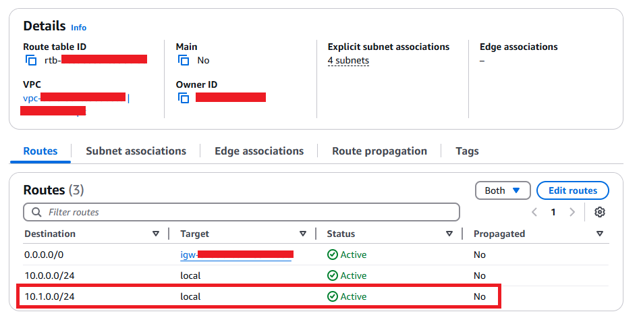Image resolution: width=639 pixels, height=318 pixels.
Task: Switch to Subnet associations tab
Action: pyautogui.click(x=136, y=151)
